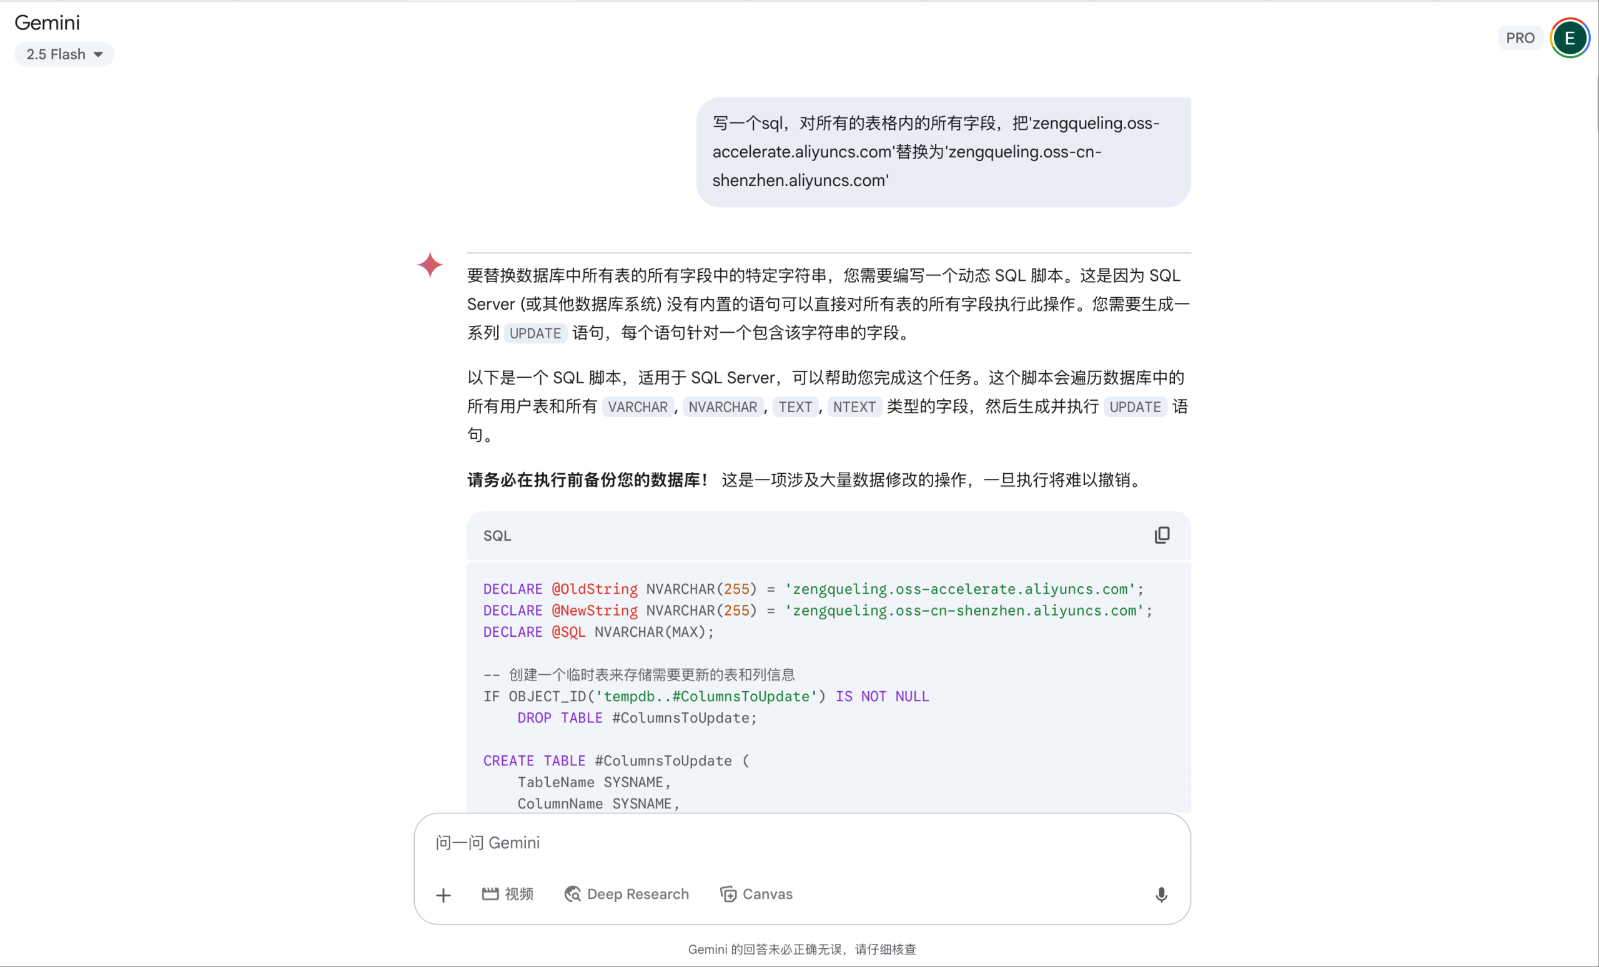Click the TEXT inline code chip
1599x967 pixels.
click(x=795, y=407)
